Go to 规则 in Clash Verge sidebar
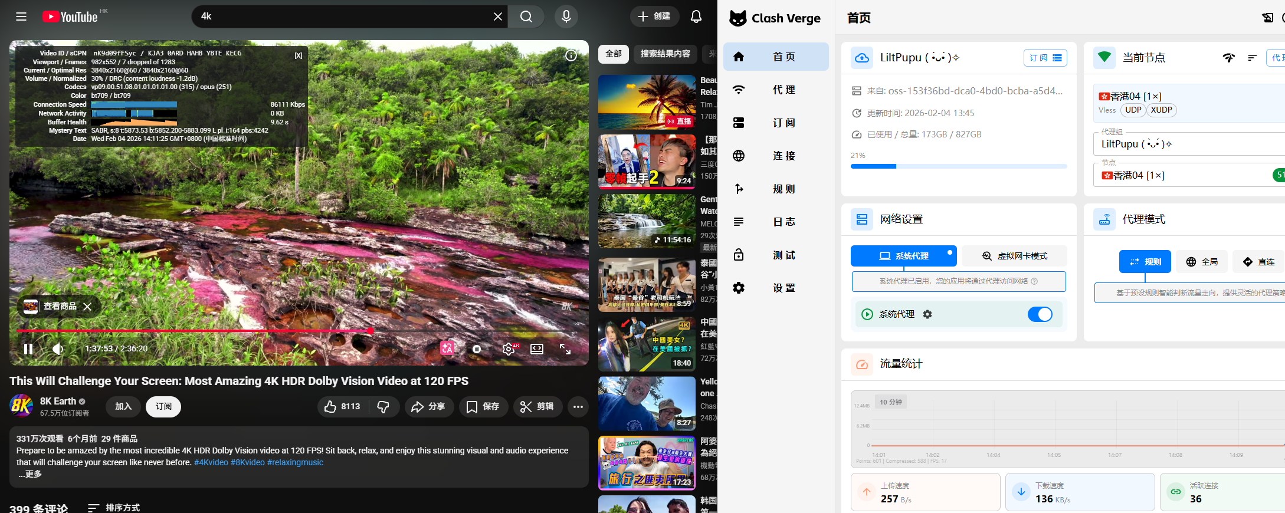Screen dimensions: 1285x513 pos(776,189)
